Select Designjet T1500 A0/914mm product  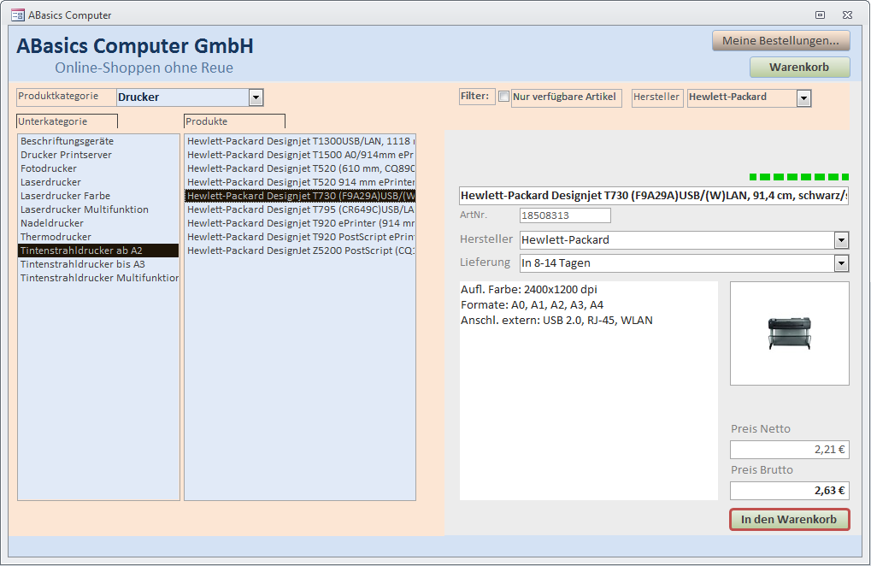tap(300, 155)
